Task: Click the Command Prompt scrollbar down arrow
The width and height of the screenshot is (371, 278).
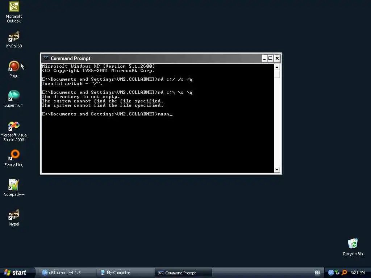Action: click(277, 169)
